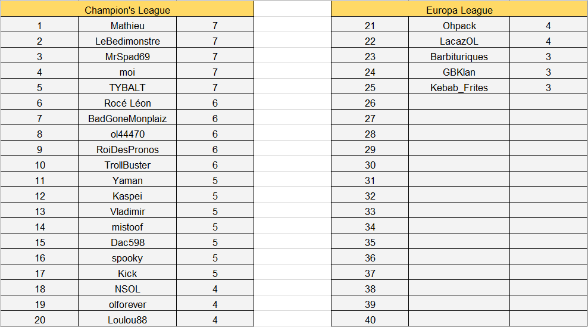Click the Rocé Léon cell
Screen dimensions: 588x327
coord(127,103)
